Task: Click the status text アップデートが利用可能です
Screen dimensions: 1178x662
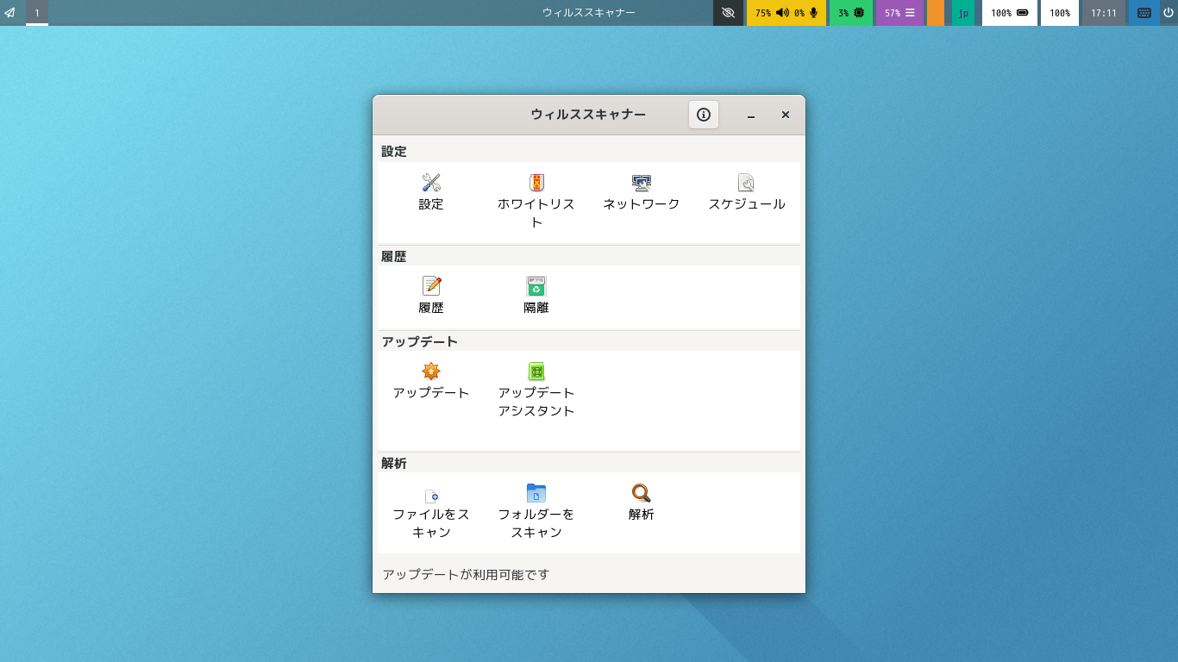Action: point(466,574)
